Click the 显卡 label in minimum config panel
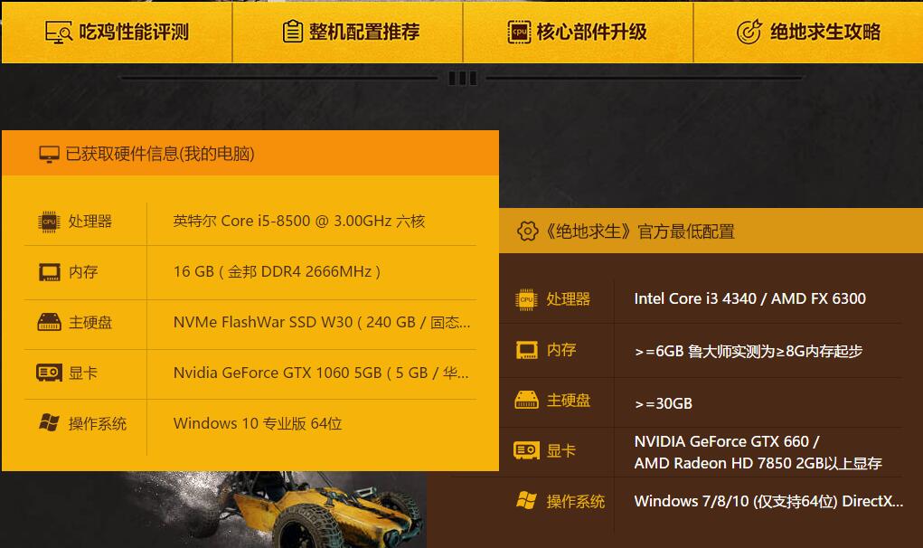Viewport: 923px width, 548px height. tap(561, 451)
